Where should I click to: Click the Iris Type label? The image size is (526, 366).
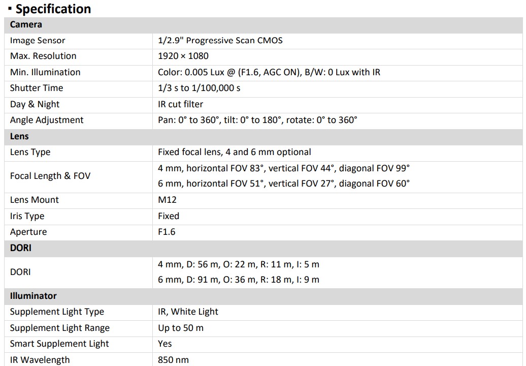point(27,216)
